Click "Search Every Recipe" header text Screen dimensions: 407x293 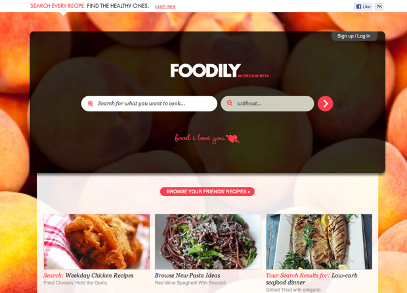58,6
